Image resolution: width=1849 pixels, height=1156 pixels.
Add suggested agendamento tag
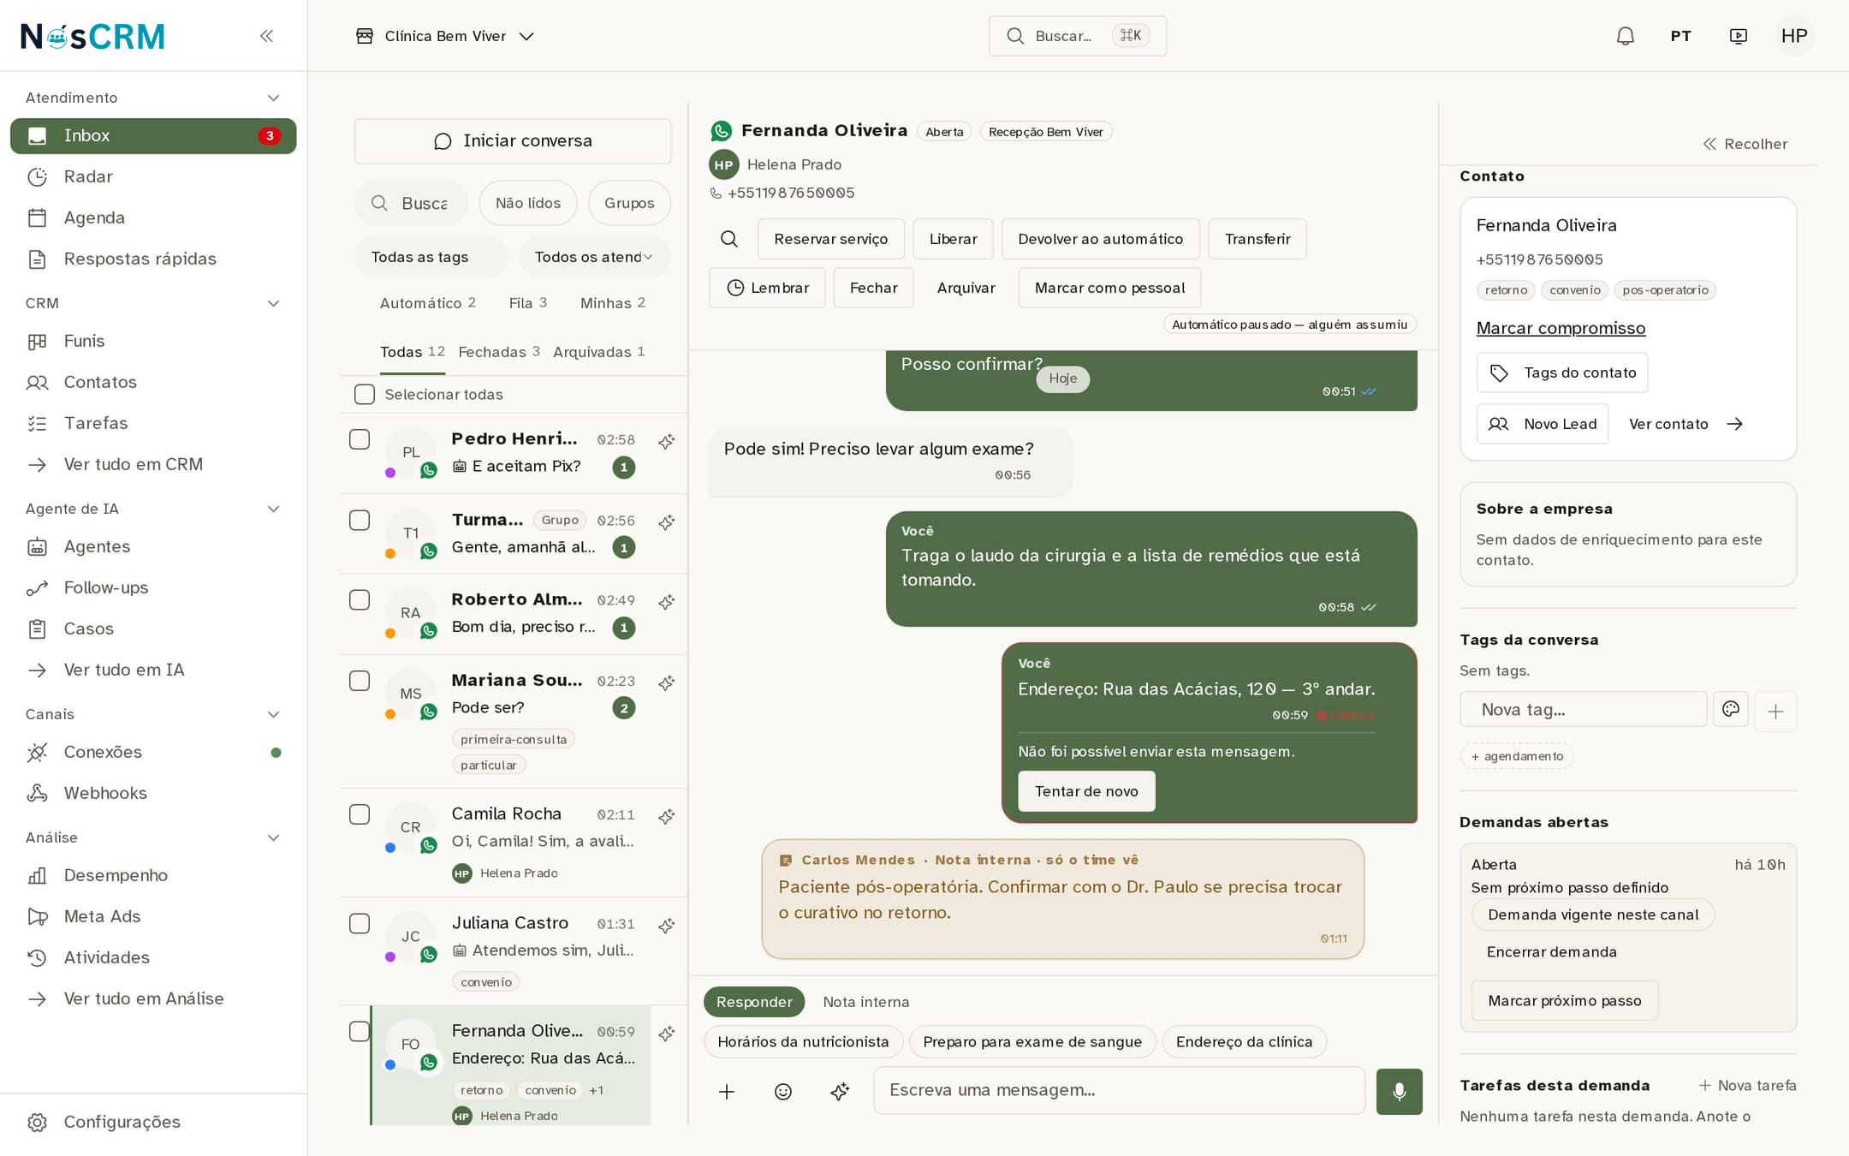click(x=1516, y=756)
